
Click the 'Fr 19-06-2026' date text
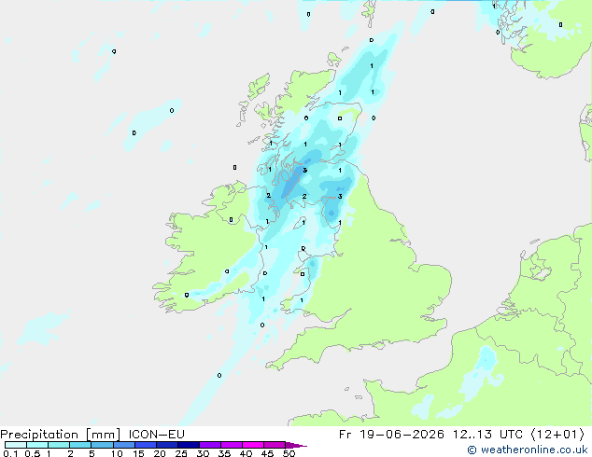click(391, 435)
